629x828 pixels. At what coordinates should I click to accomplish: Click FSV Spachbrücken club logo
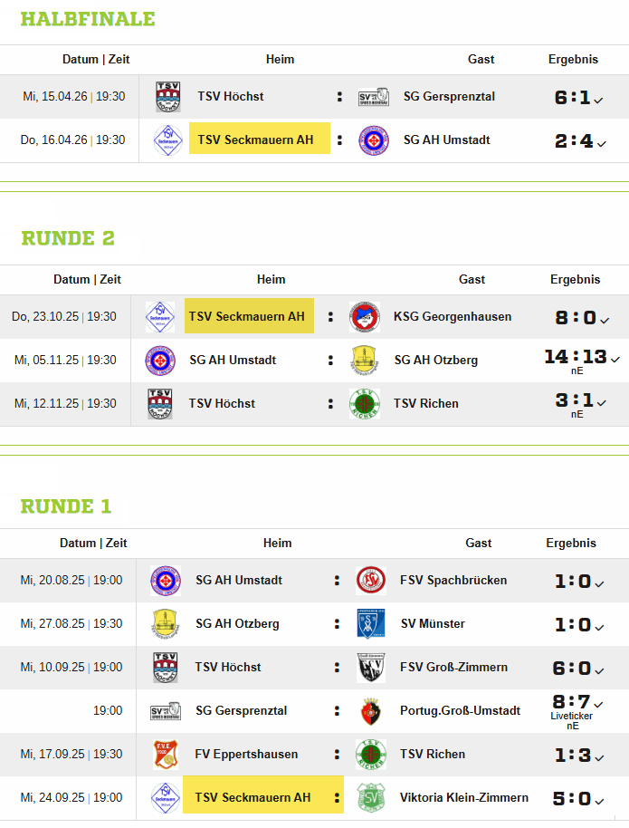pyautogui.click(x=371, y=581)
